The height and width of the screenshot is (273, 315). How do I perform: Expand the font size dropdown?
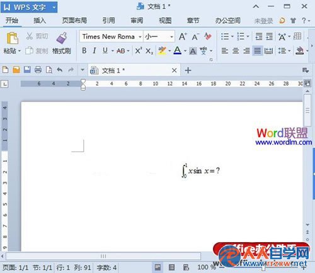[x=172, y=37]
